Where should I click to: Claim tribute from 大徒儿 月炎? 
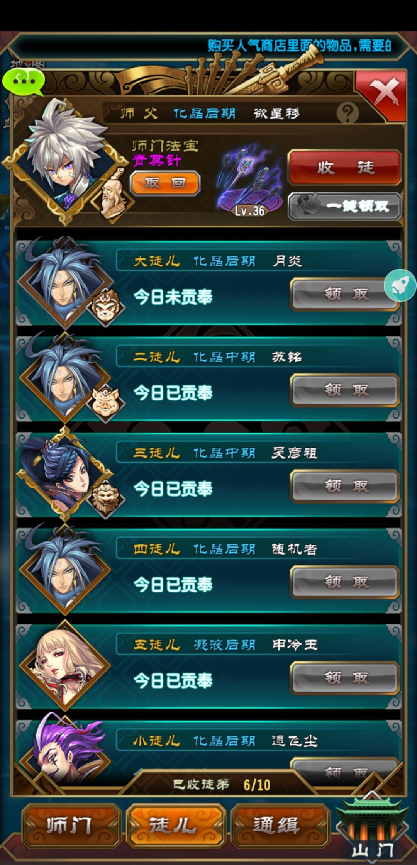coord(345,294)
